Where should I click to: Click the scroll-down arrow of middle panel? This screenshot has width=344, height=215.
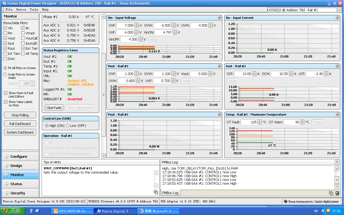103,156
